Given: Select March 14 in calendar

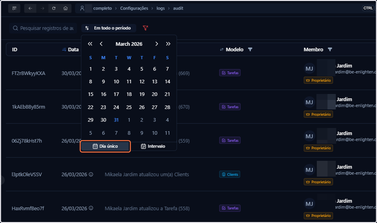Looking at the screenshot, I should 167,82.
